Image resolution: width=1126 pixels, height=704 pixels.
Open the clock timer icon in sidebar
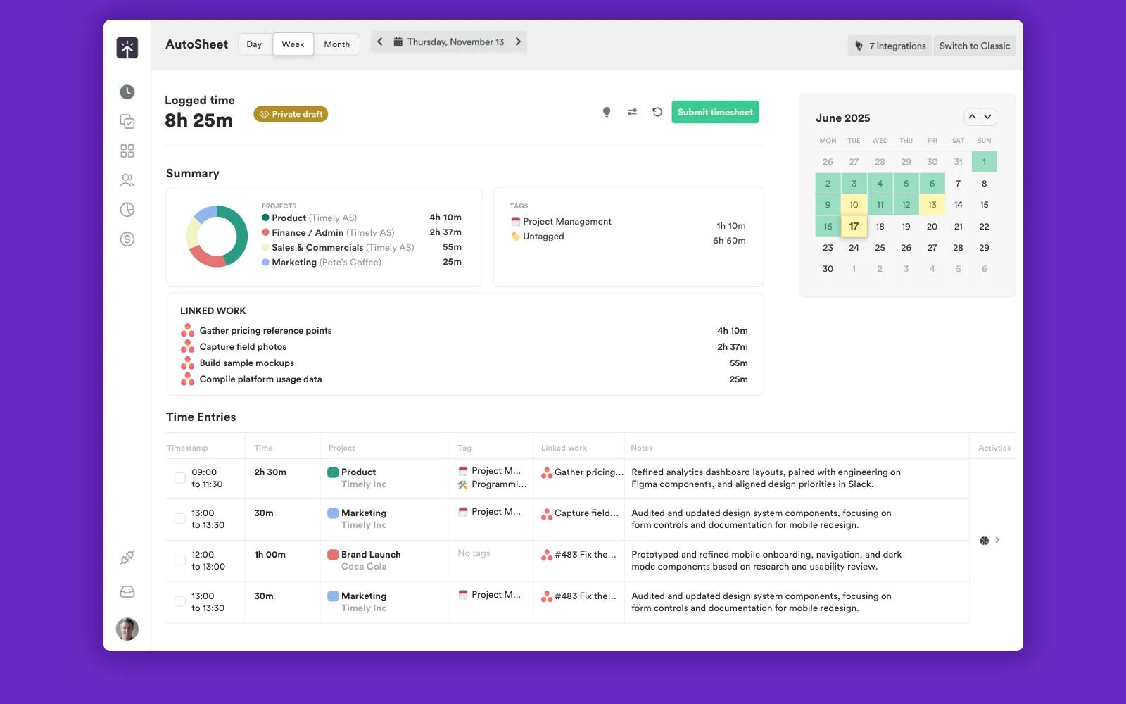127,92
